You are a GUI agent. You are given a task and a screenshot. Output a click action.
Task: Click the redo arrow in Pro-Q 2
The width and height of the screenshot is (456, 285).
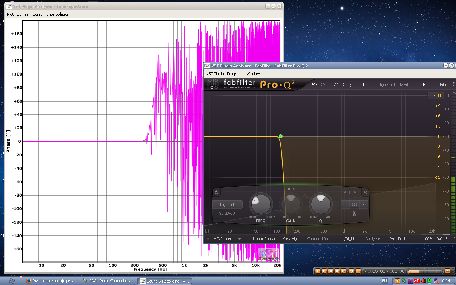323,84
